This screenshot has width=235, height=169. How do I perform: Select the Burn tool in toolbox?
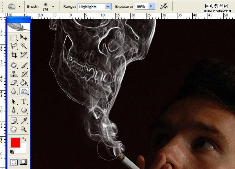[x=24, y=91]
